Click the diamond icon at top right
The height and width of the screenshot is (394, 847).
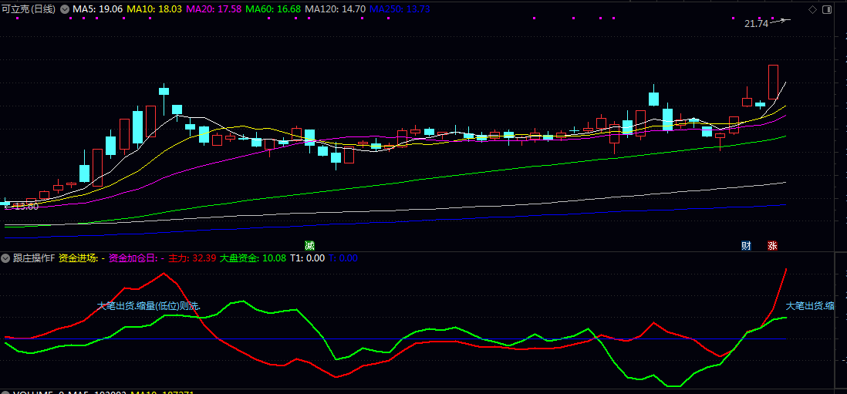[812, 9]
